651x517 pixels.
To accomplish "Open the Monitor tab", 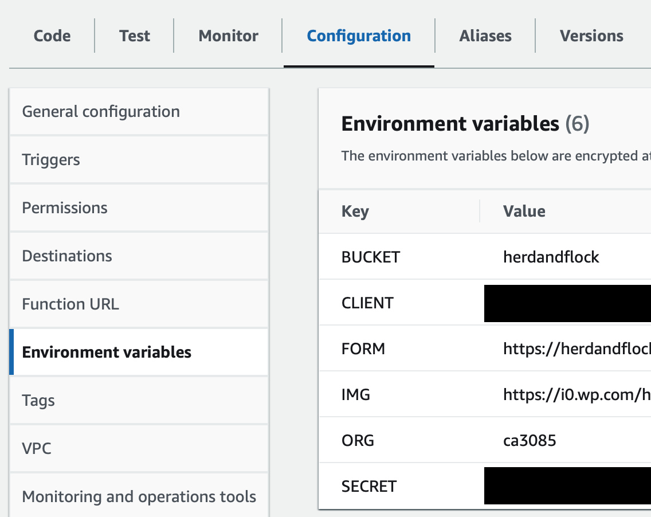I will point(228,36).
